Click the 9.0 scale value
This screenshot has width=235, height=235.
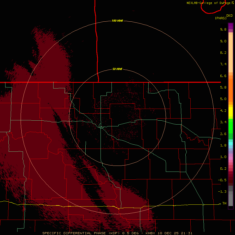(x=223, y=41)
